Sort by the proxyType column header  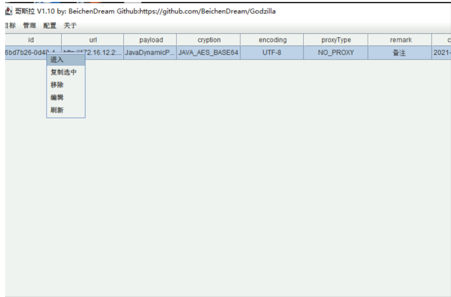click(x=336, y=40)
